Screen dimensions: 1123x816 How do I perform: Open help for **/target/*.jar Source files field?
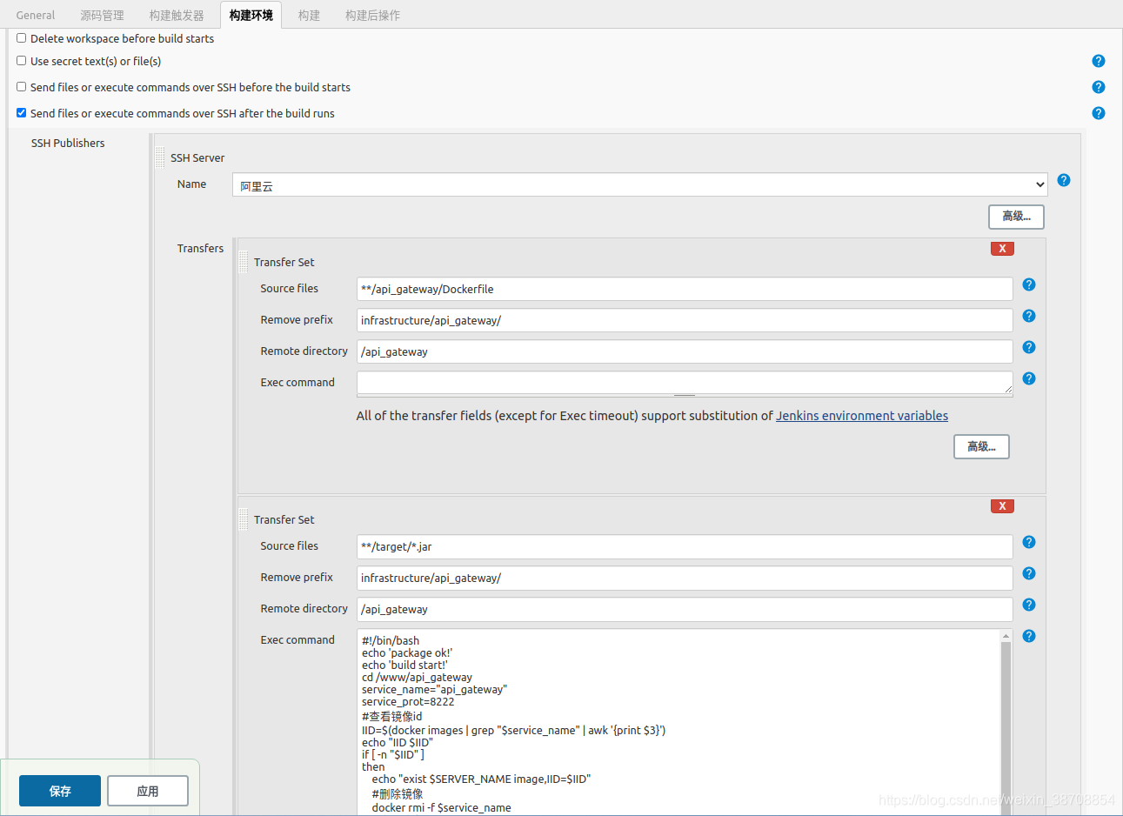[x=1028, y=542]
